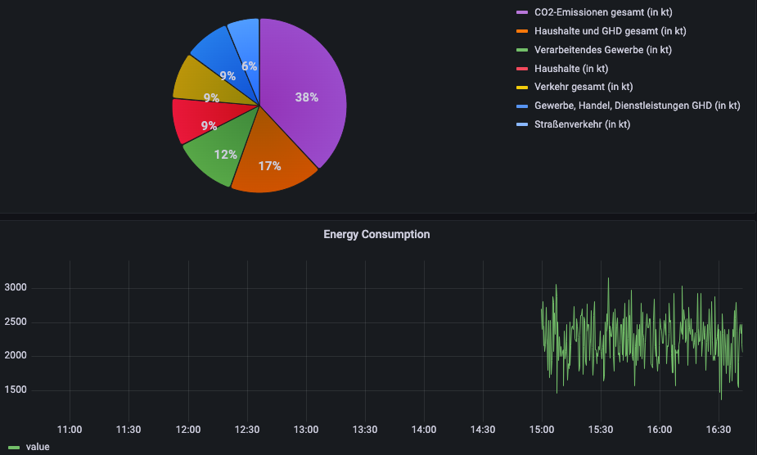The image size is (757, 455).
Task: Click the orange 17% pie slice
Action: [270, 162]
